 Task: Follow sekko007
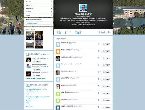click(106, 79)
